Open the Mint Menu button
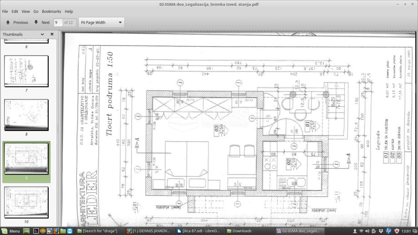This screenshot has height=235, width=418. [11, 231]
